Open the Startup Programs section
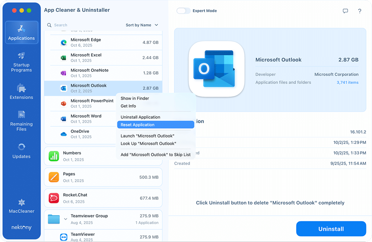The width and height of the screenshot is (372, 242). pyautogui.click(x=21, y=63)
